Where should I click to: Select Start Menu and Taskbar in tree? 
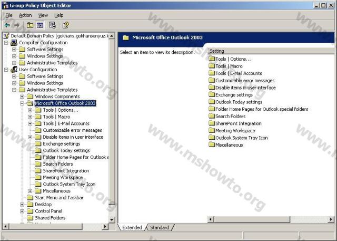59,198
